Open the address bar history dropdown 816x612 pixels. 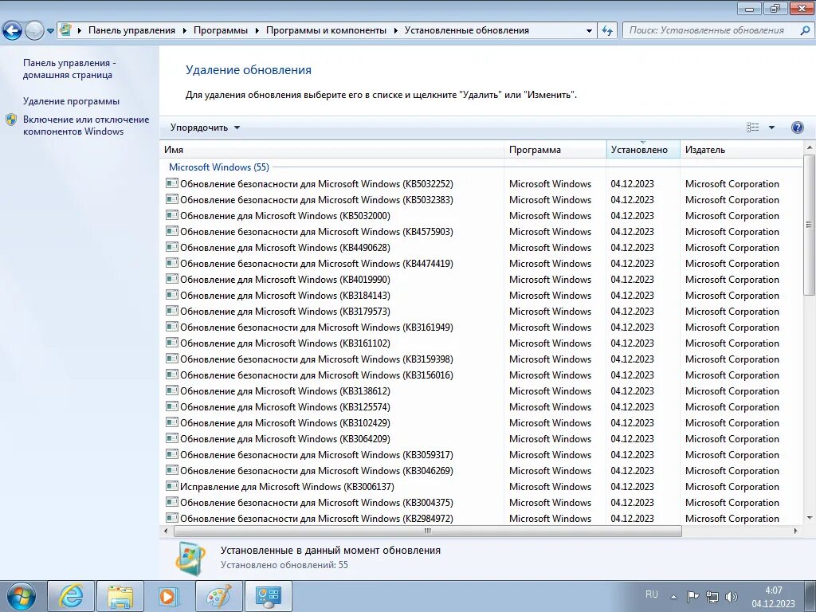[x=589, y=31]
